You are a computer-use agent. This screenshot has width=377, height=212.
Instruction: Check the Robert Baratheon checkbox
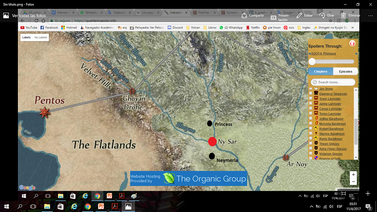311,129
